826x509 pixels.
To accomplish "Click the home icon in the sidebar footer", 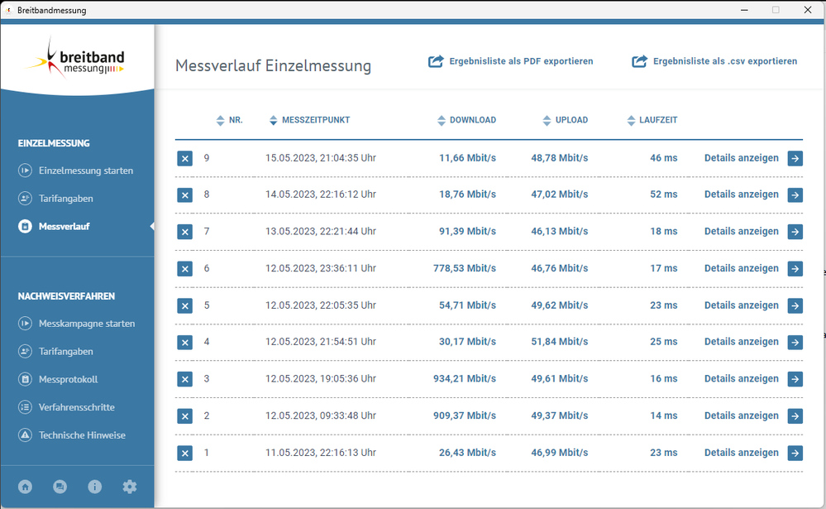I will [26, 487].
